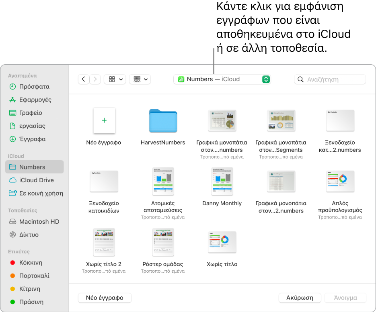This screenshot has height=312, width=376.
Task: Click the Πράσινη tag label
Action: coord(31,302)
